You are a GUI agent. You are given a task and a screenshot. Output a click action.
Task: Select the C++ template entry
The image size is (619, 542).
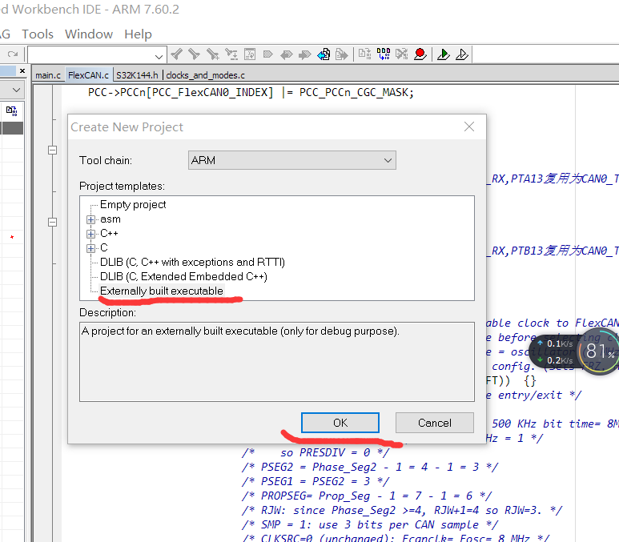click(109, 233)
